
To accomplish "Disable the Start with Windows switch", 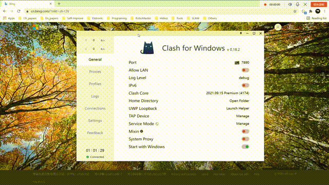I will click(245, 146).
